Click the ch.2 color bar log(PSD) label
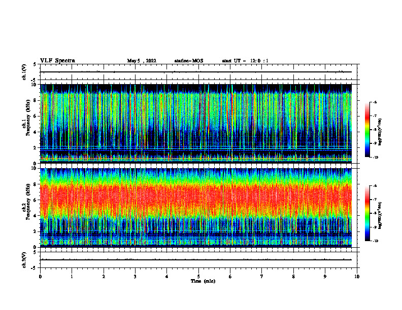Image resolution: width=402 pixels, height=310 pixels. (380, 215)
